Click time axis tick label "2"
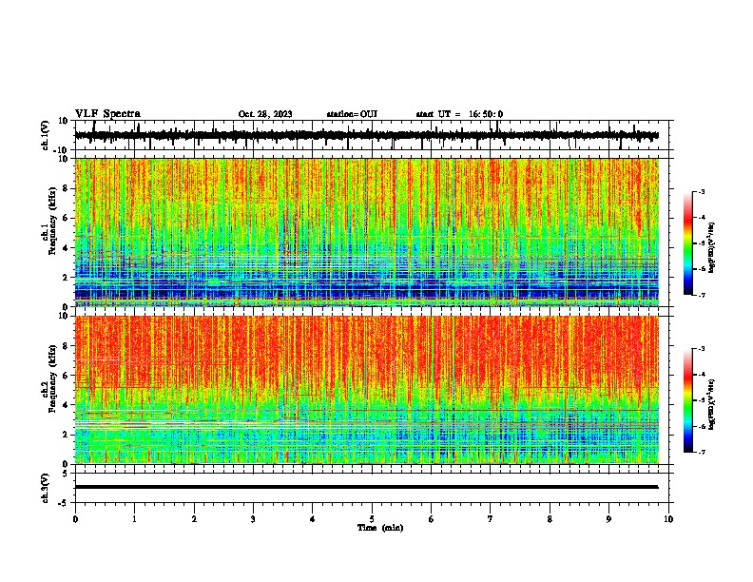The width and height of the screenshot is (753, 582). pos(194,519)
